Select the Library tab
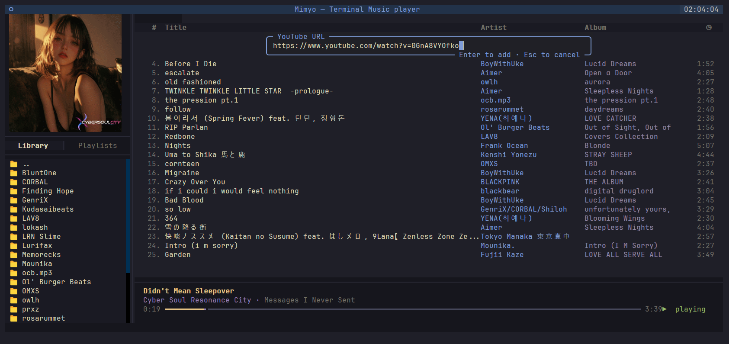729x344 pixels. coord(33,146)
